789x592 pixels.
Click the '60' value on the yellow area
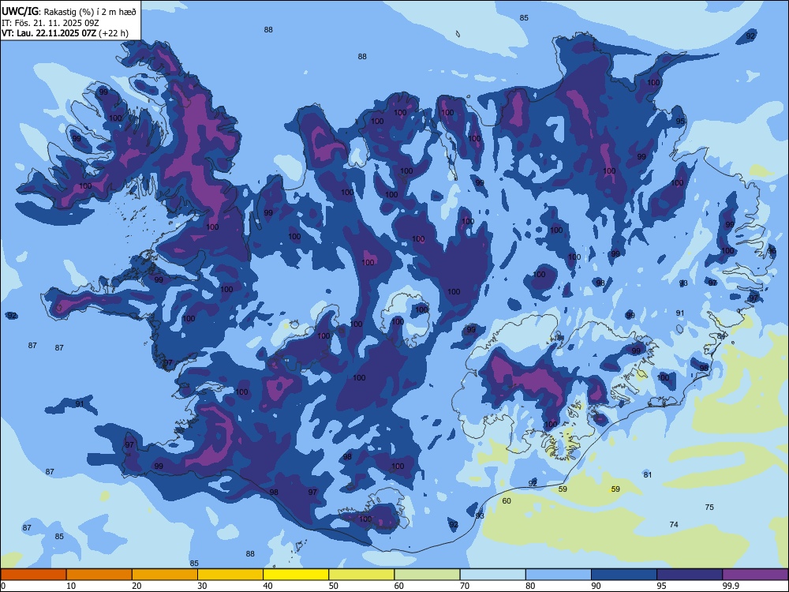click(x=507, y=501)
